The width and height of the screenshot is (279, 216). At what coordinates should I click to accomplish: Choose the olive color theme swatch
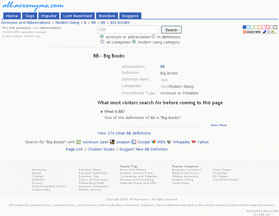pos(256,27)
